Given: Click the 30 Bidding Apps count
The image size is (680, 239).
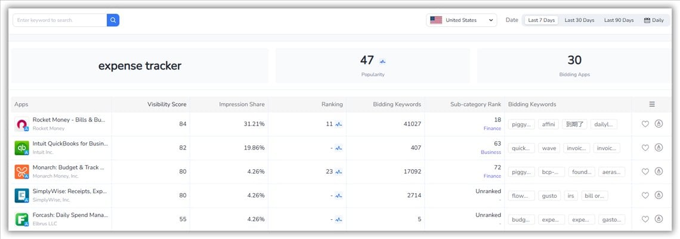Looking at the screenshot, I should click(x=574, y=60).
